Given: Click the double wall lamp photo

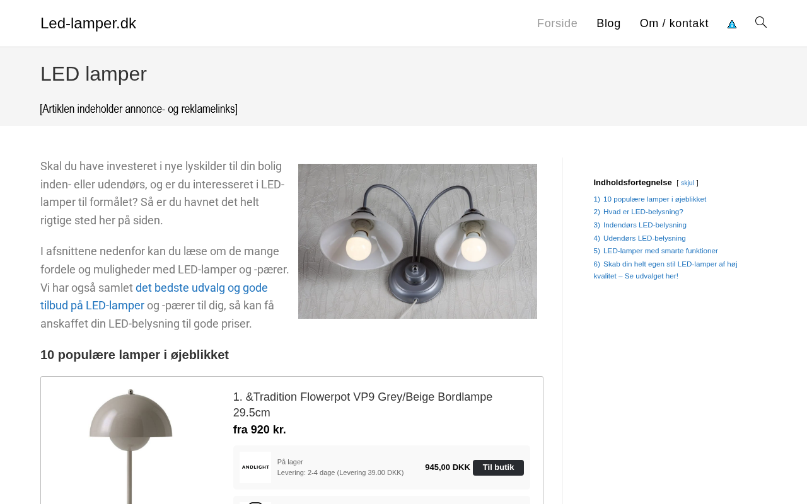Looking at the screenshot, I should pos(417,241).
